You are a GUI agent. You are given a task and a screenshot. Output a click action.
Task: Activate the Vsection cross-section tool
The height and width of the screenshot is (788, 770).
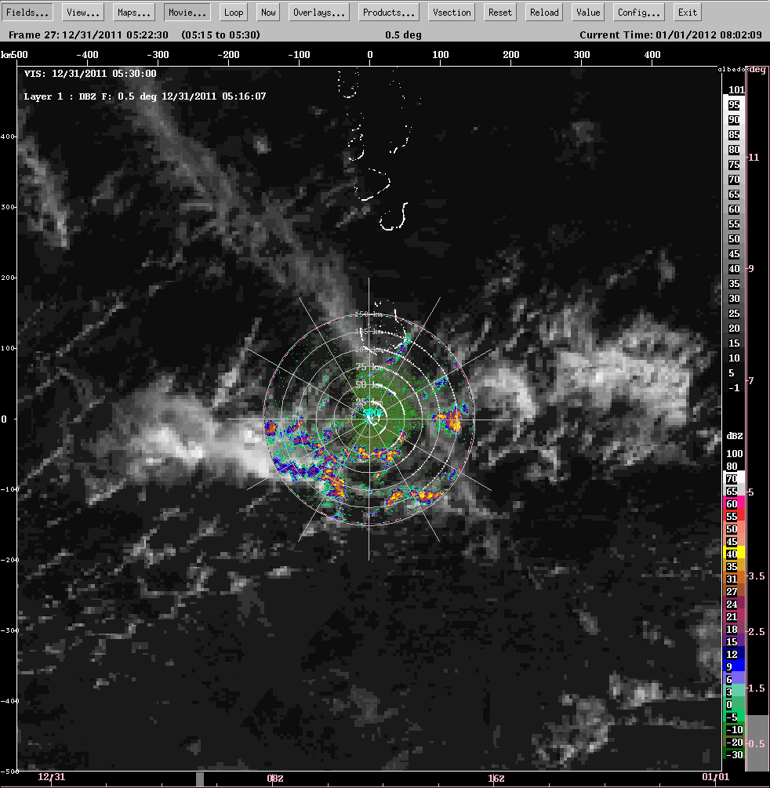tap(452, 13)
